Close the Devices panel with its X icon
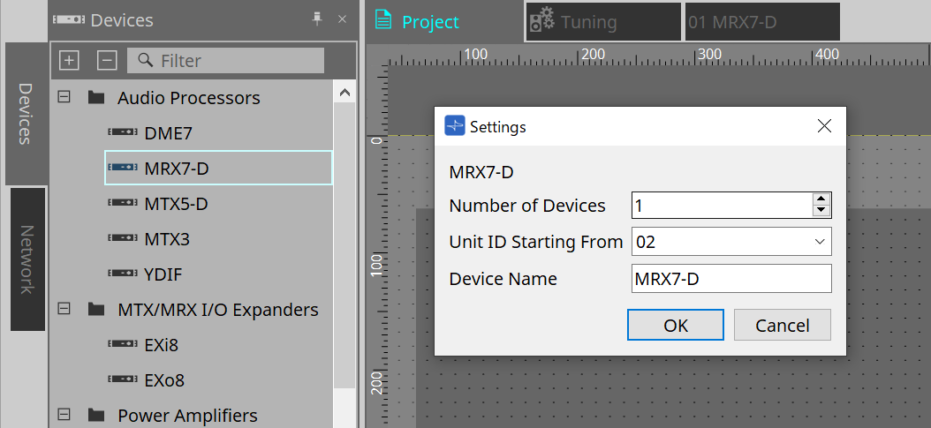 (x=342, y=19)
